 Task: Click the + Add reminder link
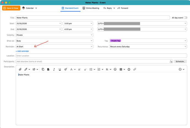tap(22, 51)
